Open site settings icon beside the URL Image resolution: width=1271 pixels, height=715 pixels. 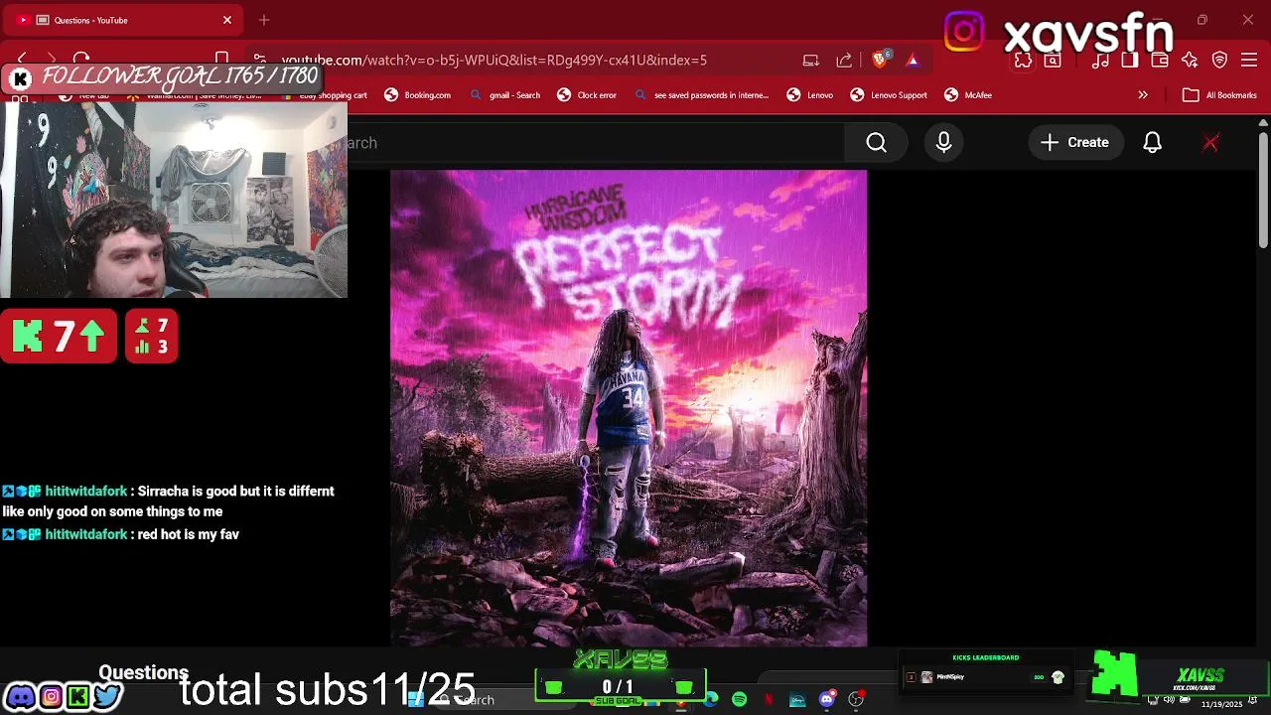tap(259, 60)
